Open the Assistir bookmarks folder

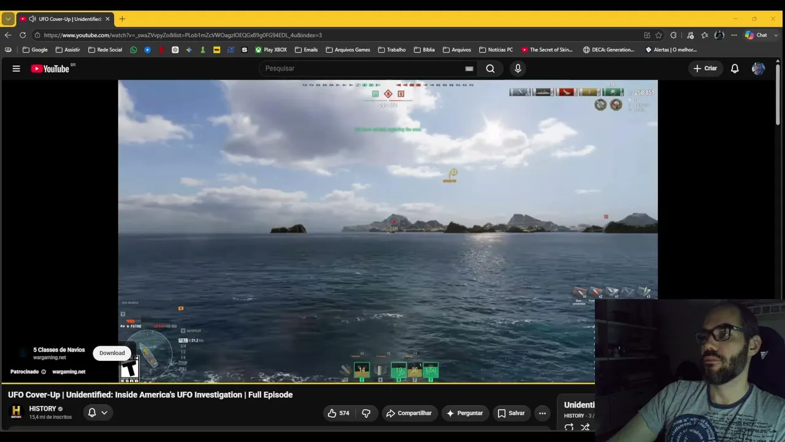coord(67,50)
